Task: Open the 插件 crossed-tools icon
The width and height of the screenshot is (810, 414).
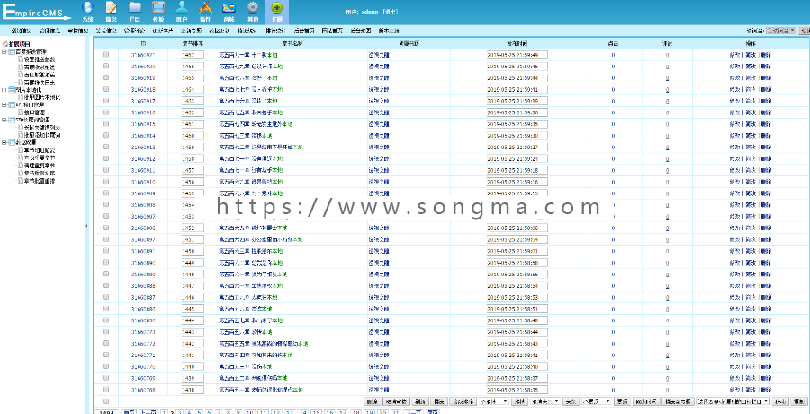Action: pyautogui.click(x=205, y=8)
